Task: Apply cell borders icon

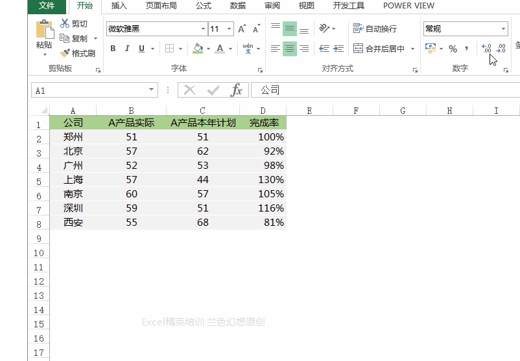Action: point(169,49)
